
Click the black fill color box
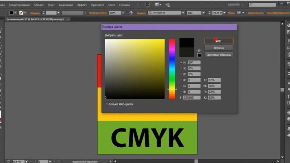pos(11,13)
